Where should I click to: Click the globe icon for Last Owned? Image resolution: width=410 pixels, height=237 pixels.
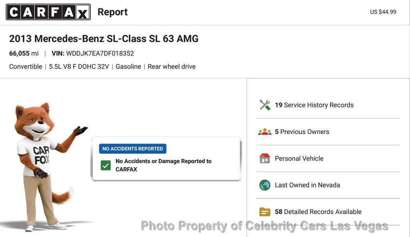[265, 185]
